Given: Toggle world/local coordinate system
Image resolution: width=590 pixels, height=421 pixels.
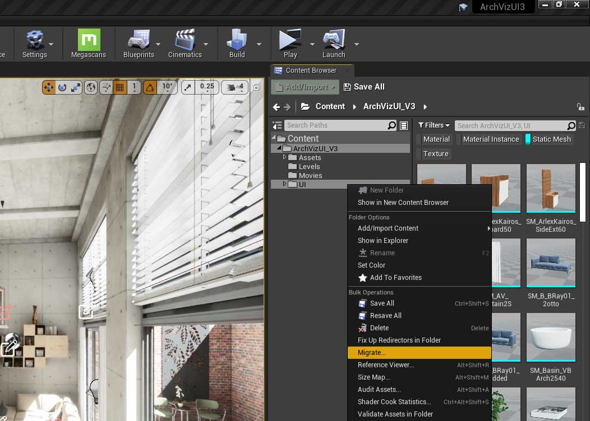Looking at the screenshot, I should tap(91, 87).
